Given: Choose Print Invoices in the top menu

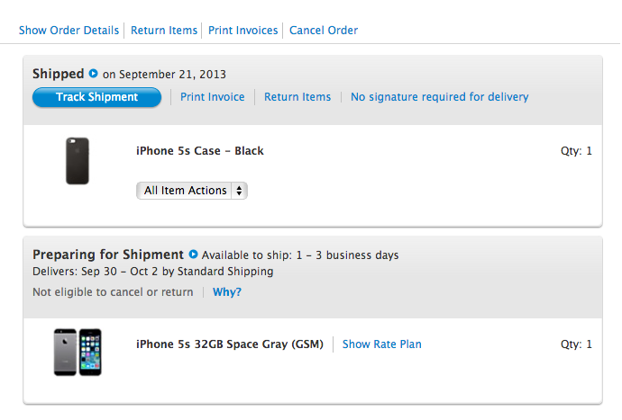Looking at the screenshot, I should (242, 31).
